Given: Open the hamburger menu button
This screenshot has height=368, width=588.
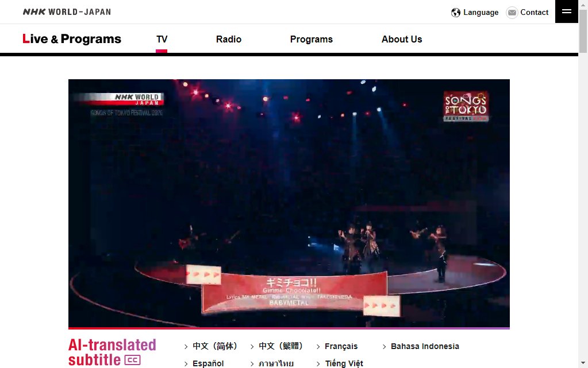Looking at the screenshot, I should (x=566, y=11).
